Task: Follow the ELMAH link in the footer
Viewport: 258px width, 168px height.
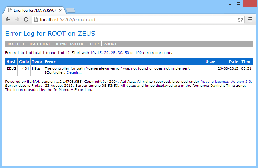Action: point(33,82)
